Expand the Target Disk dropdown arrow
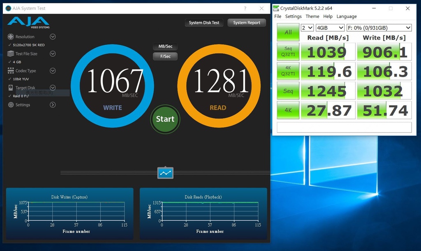This screenshot has height=251, width=421. [x=53, y=88]
